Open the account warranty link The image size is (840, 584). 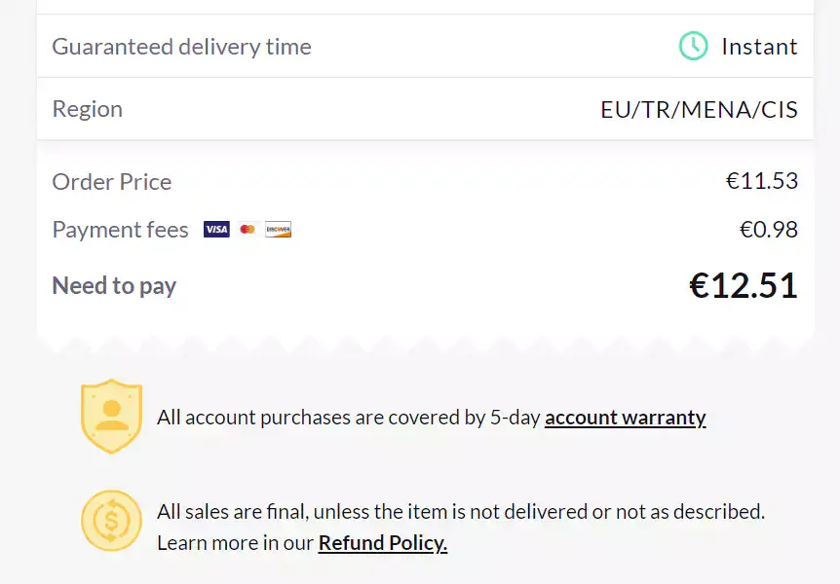(x=625, y=418)
